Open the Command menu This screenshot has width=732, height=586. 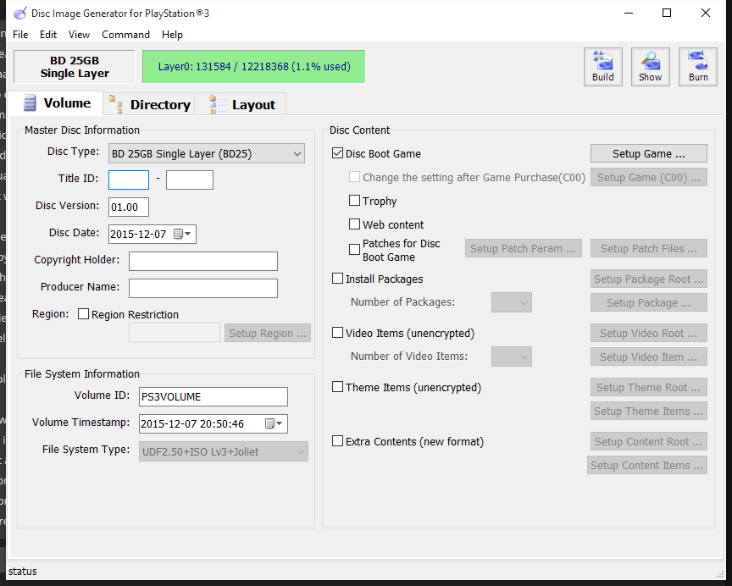125,35
